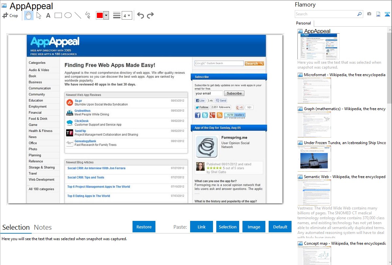Open the Graph (mathematics) snapshot thumbnail

click(314, 124)
